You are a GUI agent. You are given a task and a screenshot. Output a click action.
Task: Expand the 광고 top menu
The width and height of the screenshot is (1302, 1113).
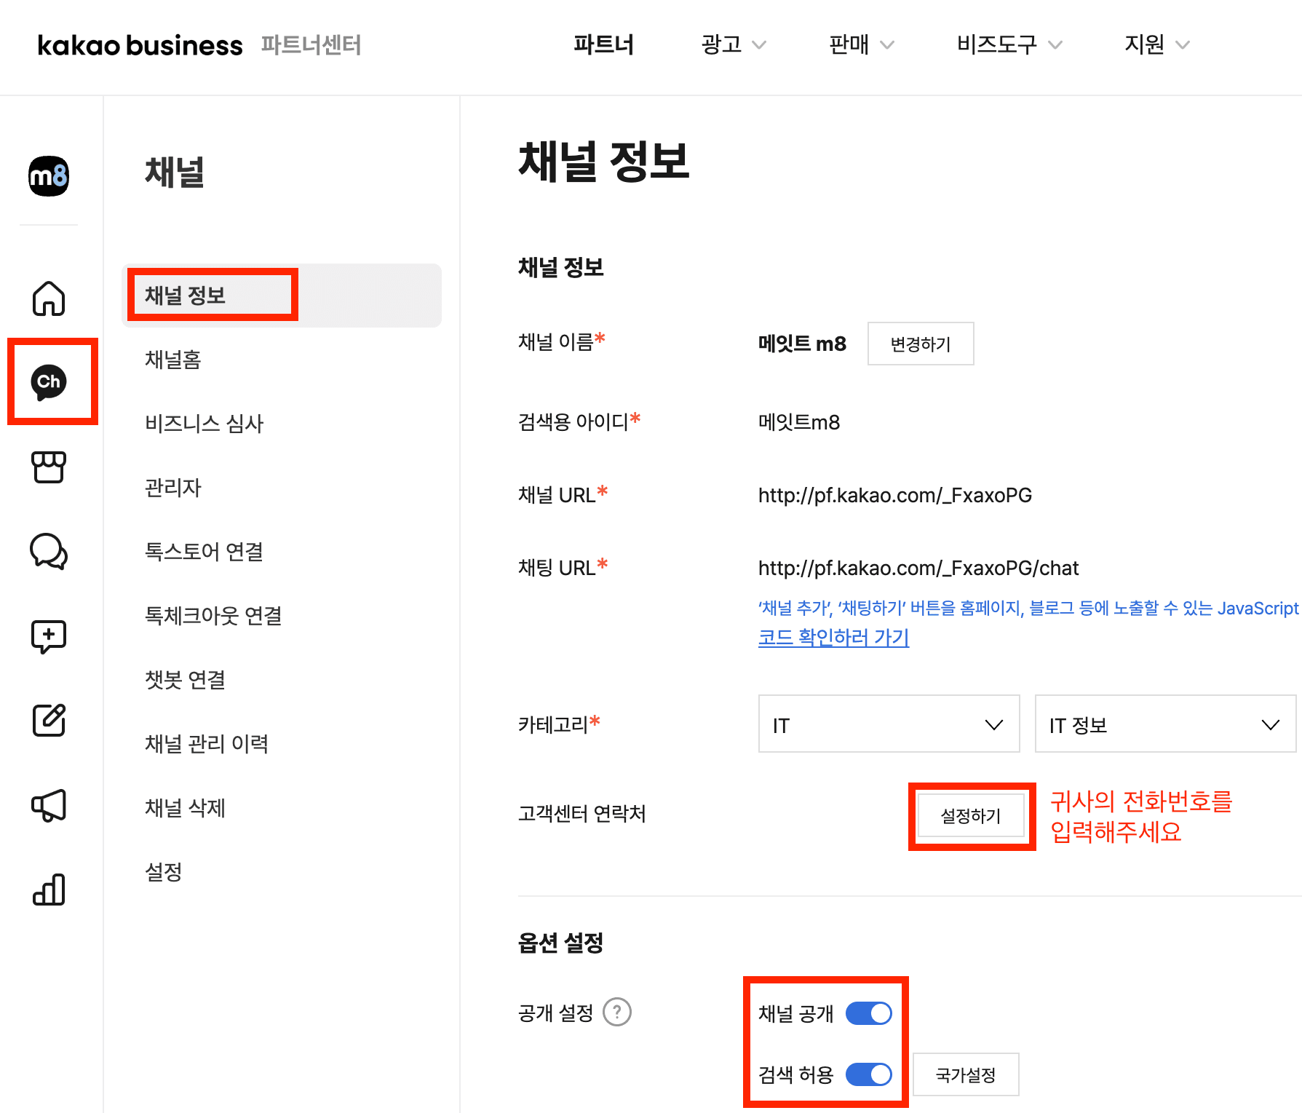pyautogui.click(x=733, y=45)
